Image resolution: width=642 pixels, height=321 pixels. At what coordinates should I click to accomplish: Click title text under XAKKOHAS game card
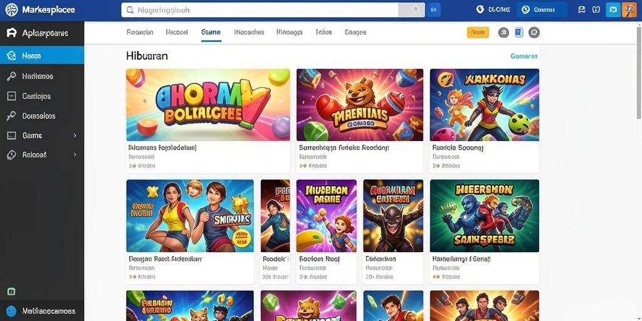point(458,148)
